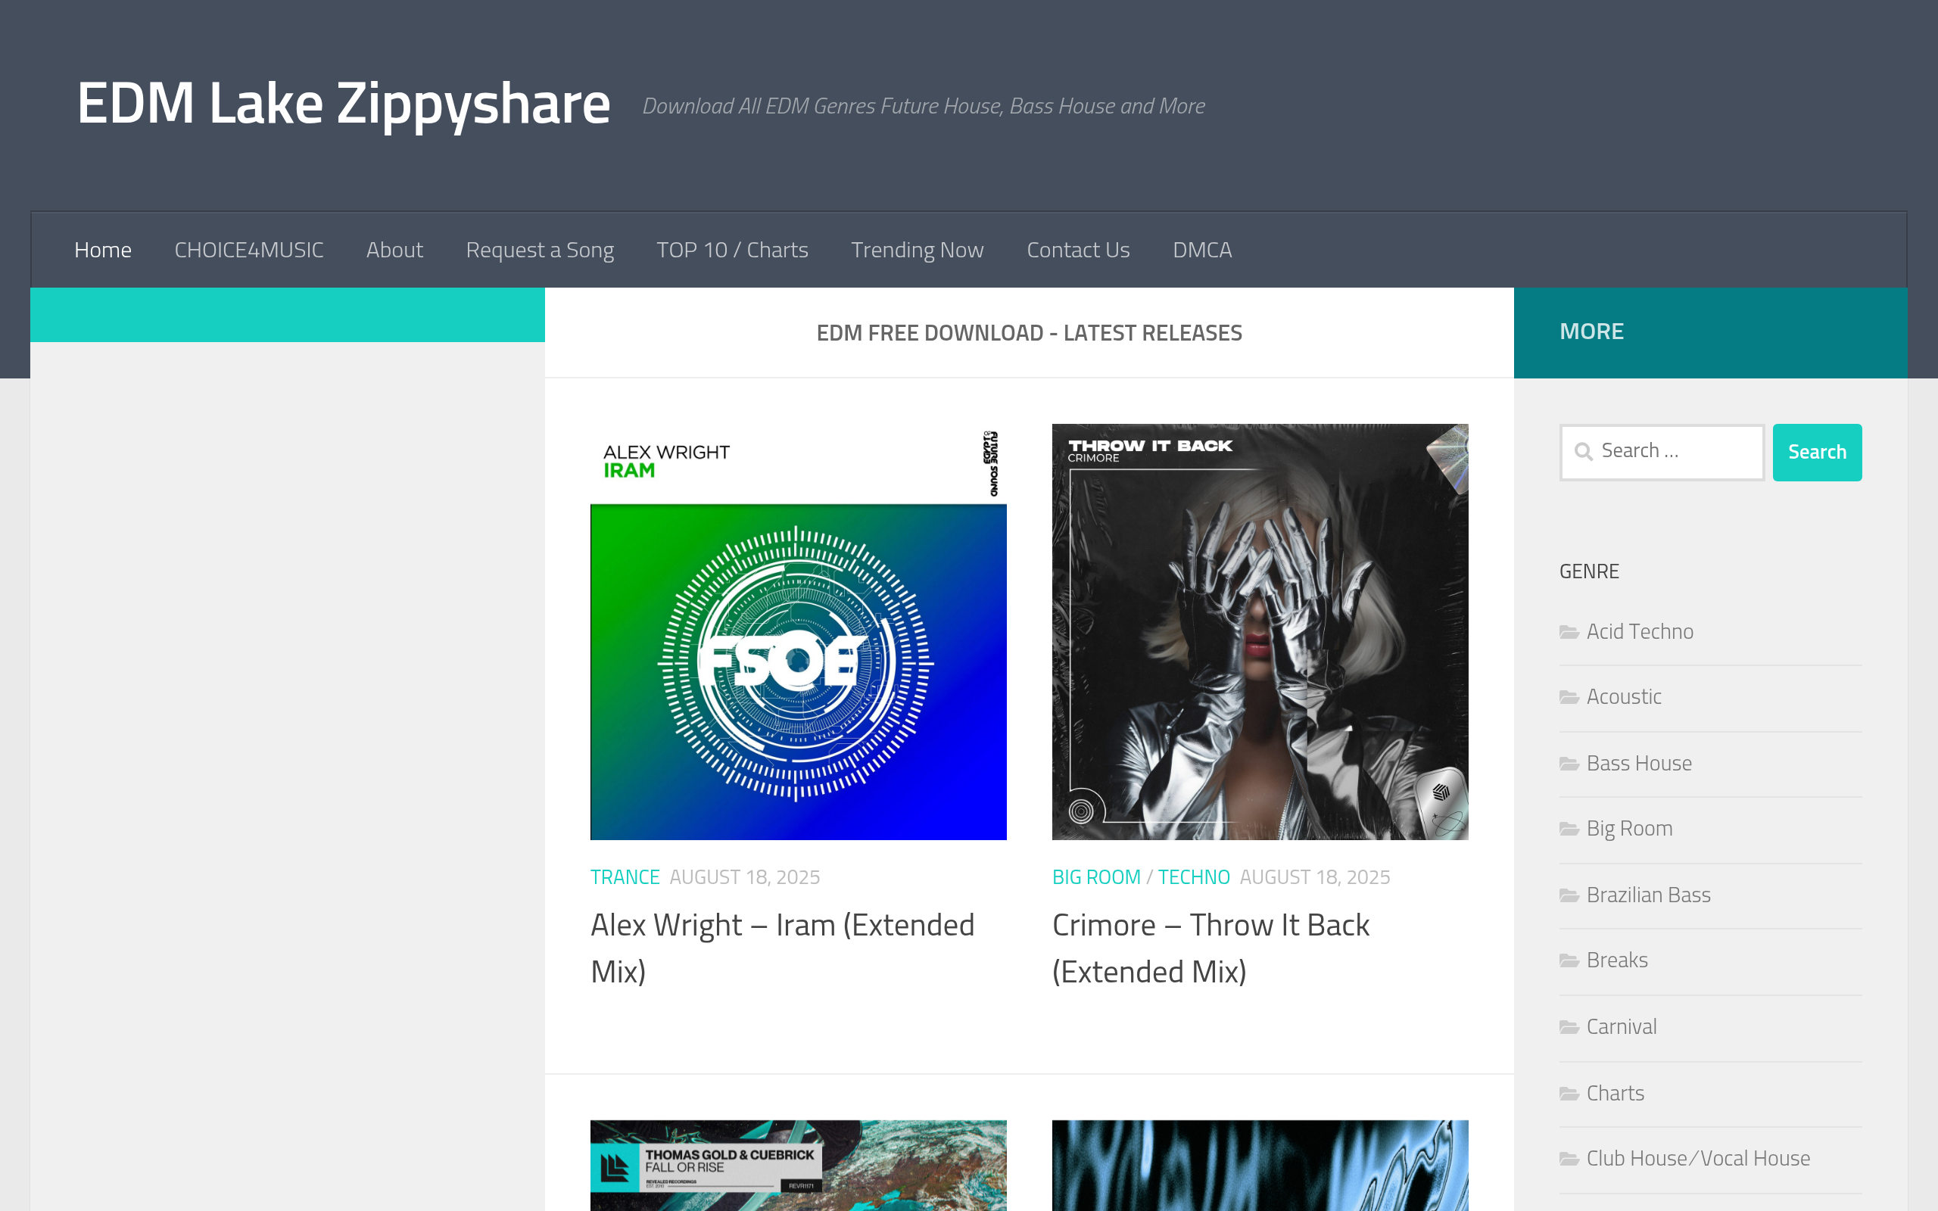Open the Big Room genre link

[1629, 829]
